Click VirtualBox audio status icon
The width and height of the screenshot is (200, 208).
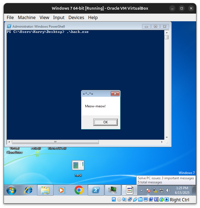[125, 199]
